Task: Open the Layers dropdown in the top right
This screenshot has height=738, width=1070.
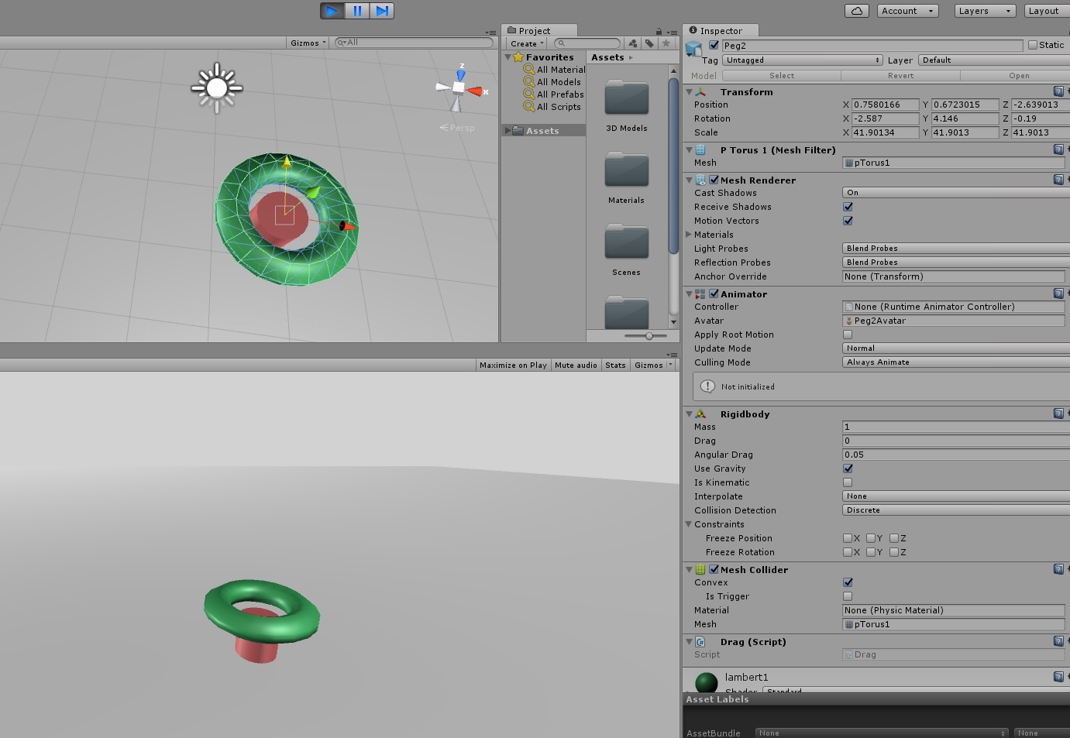Action: click(984, 10)
